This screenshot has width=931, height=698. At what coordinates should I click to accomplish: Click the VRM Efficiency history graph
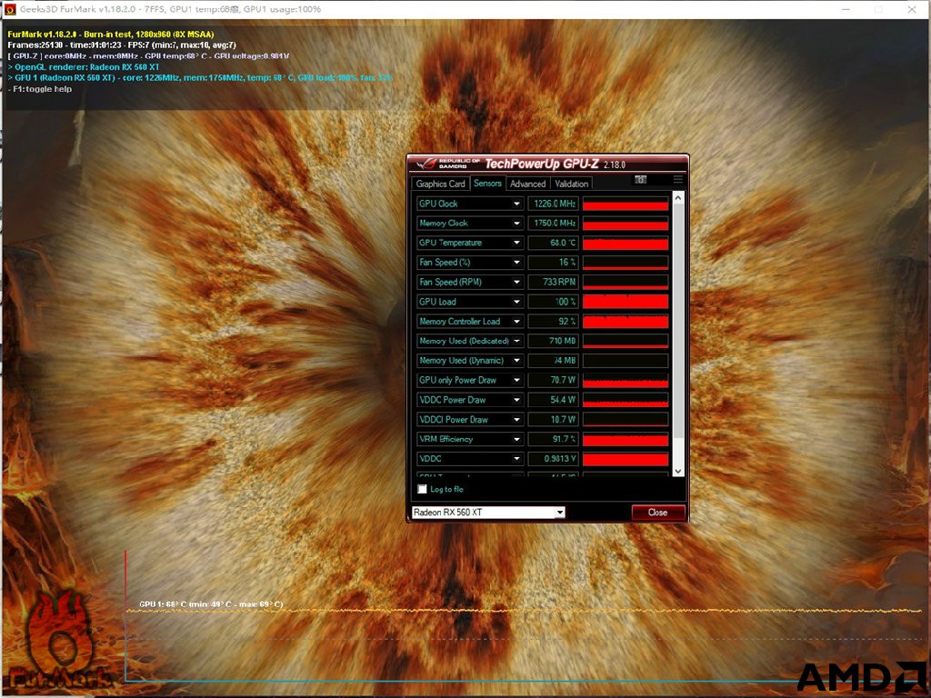[626, 439]
